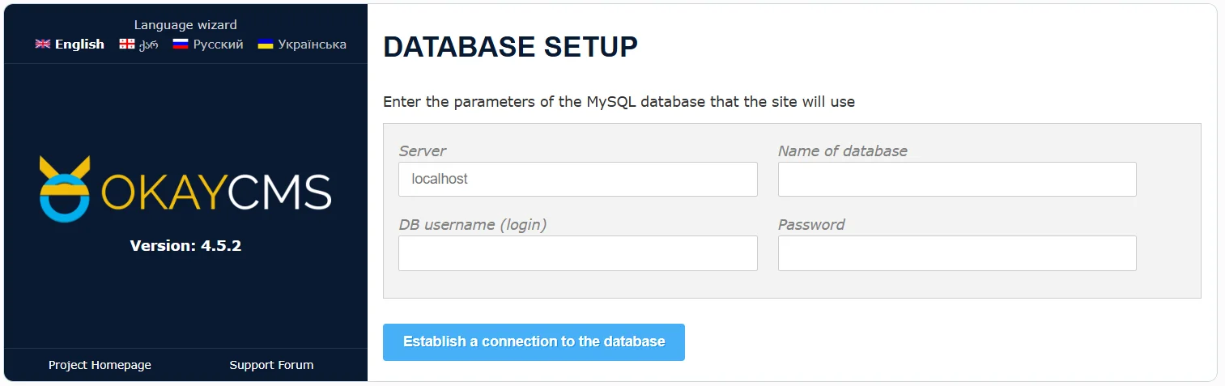Click the UK flag icon
Image resolution: width=1225 pixels, height=386 pixels.
(43, 45)
